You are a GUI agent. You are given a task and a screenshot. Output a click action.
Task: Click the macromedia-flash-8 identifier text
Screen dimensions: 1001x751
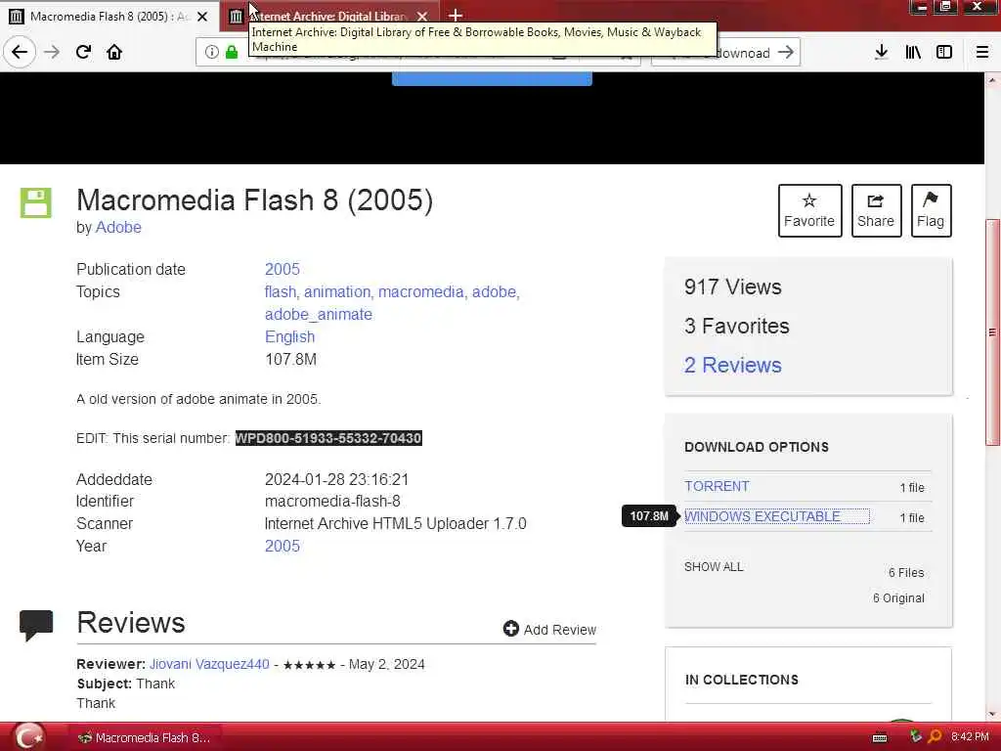click(x=332, y=502)
